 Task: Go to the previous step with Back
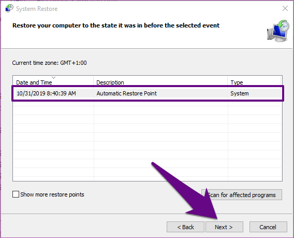coord(185,227)
